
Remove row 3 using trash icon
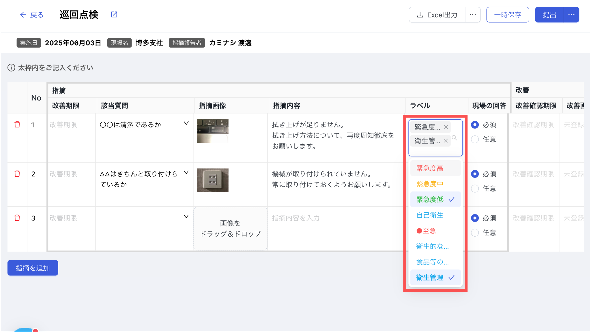click(x=17, y=218)
